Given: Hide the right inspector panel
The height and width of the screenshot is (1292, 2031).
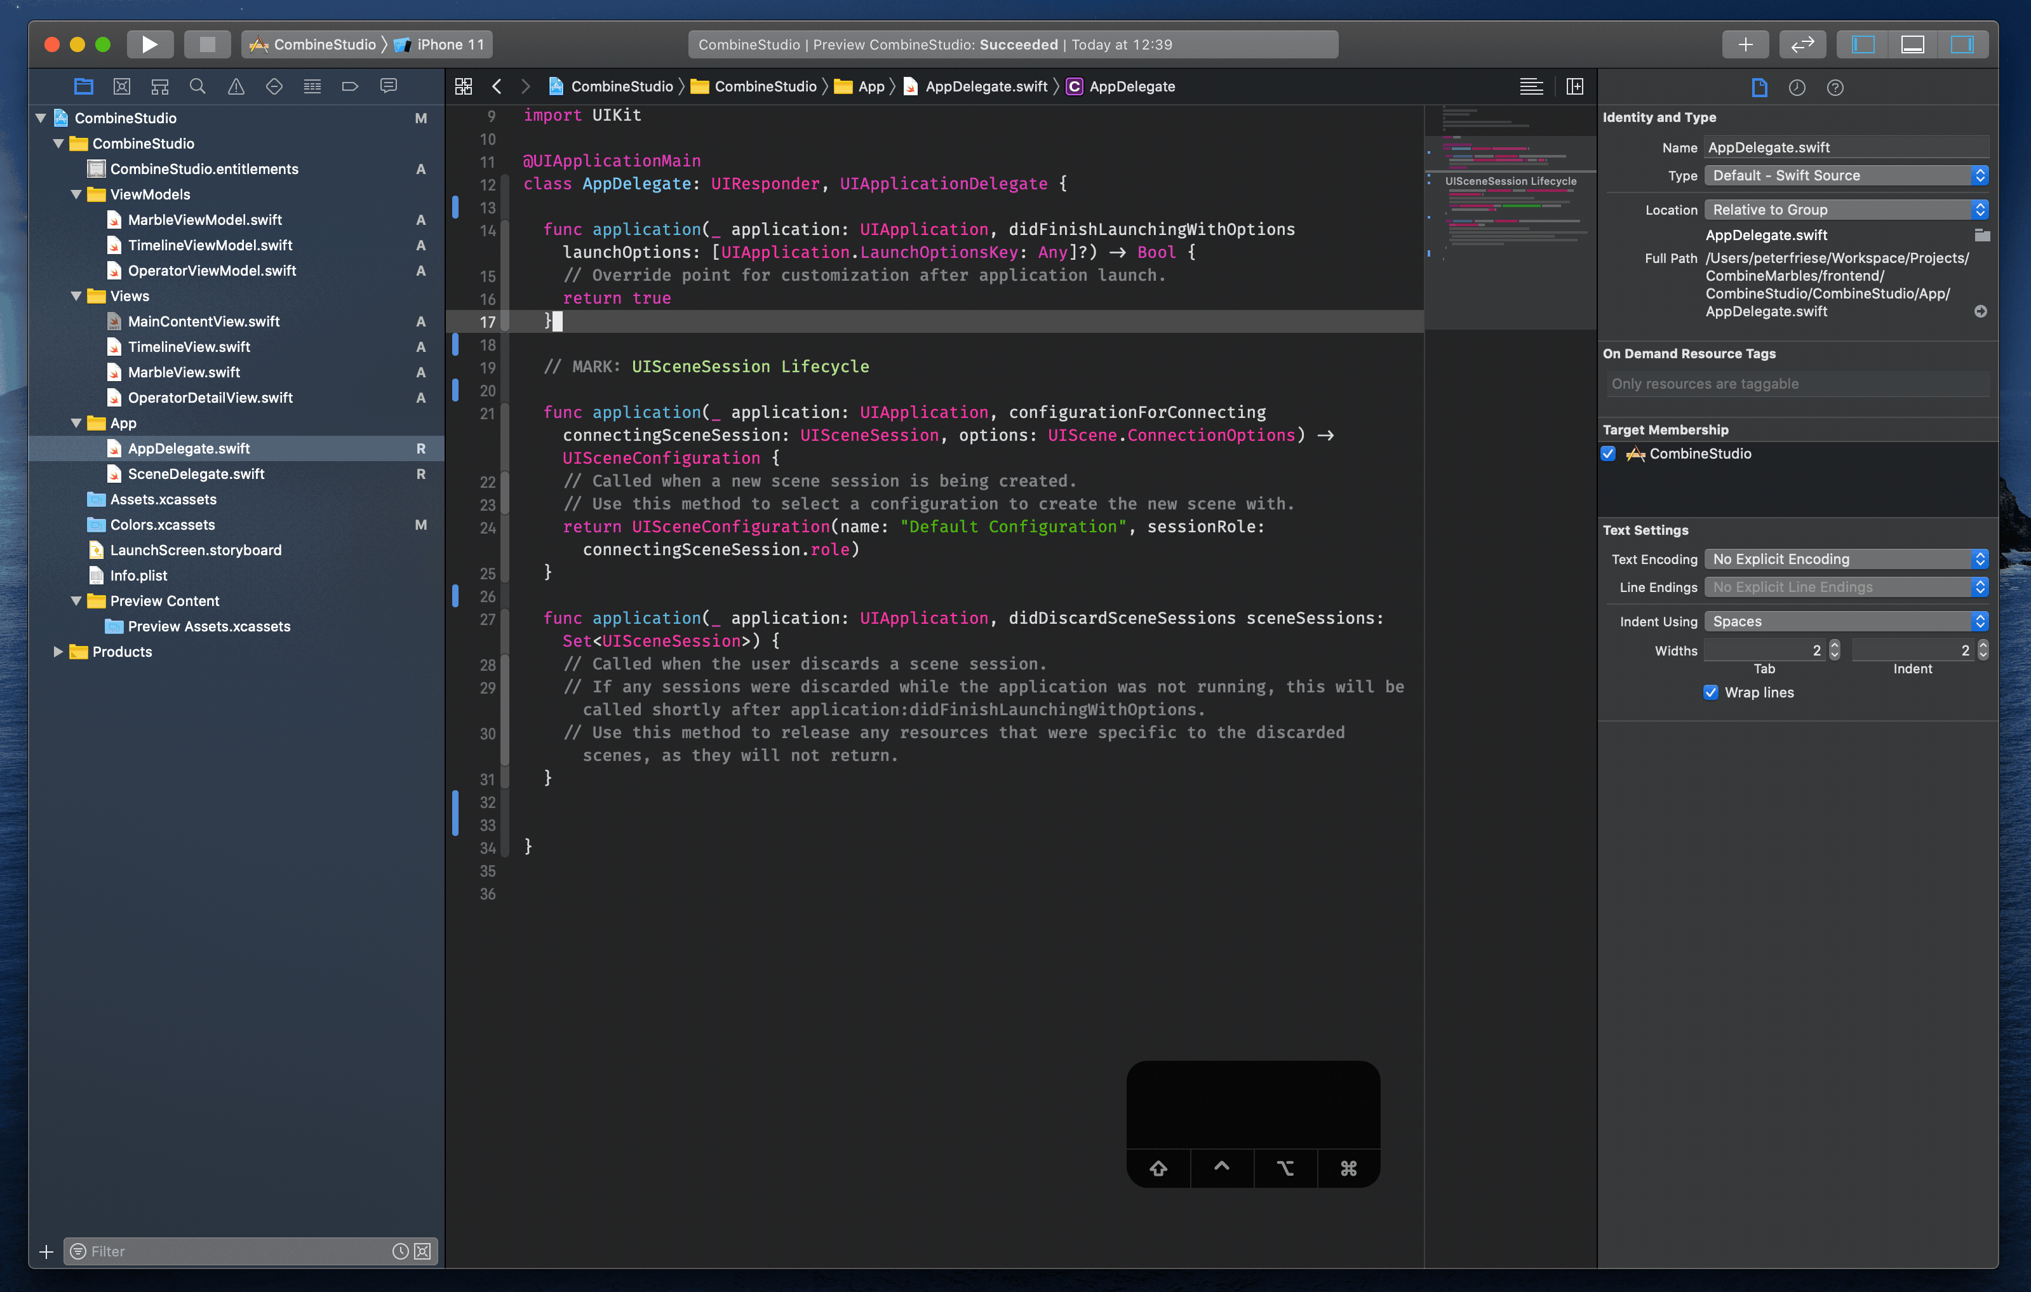Looking at the screenshot, I should point(1962,44).
